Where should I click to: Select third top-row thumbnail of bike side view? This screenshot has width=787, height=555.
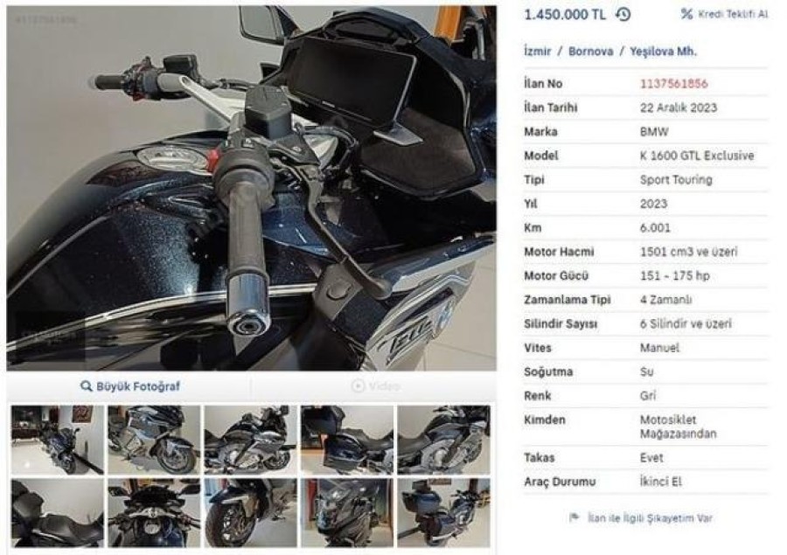point(250,440)
